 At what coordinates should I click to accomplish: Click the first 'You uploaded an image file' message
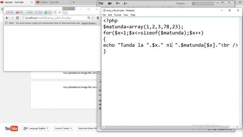[80, 73]
